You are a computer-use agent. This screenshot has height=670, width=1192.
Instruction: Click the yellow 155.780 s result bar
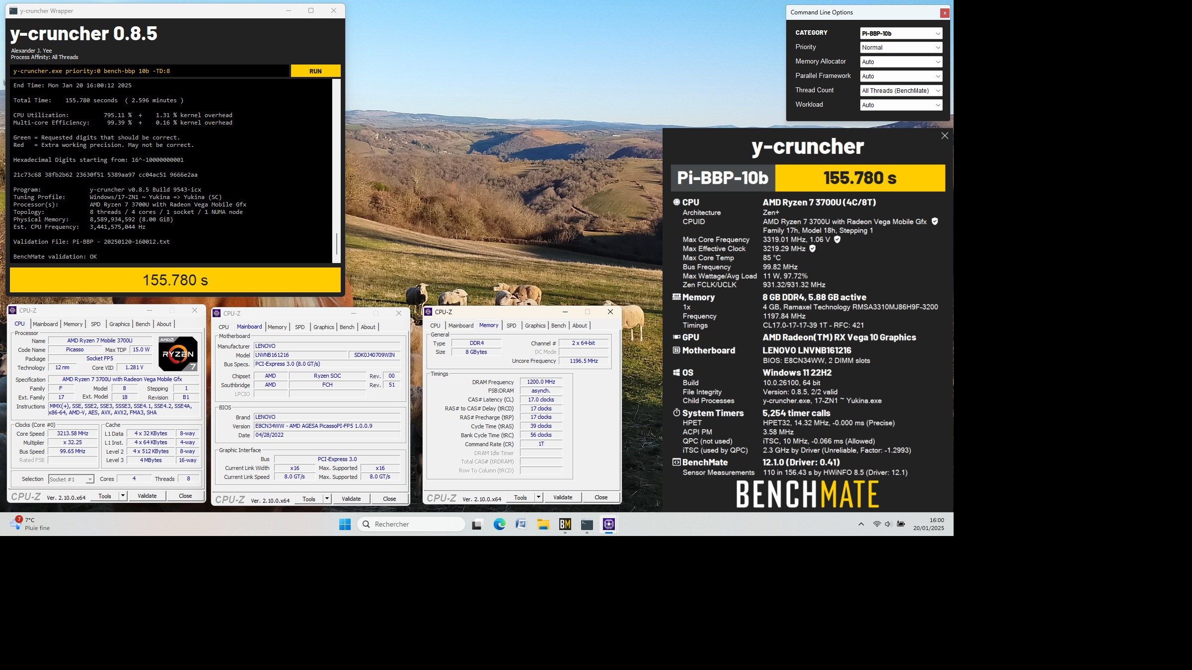pos(175,280)
